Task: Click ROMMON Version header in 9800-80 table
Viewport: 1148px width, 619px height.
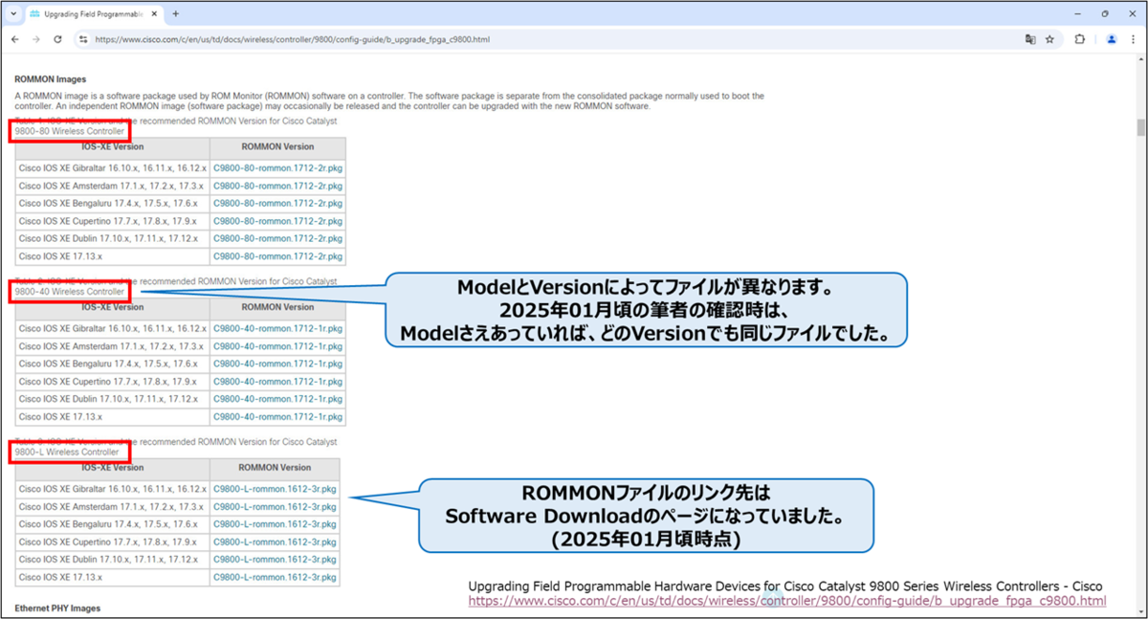Action: (277, 147)
